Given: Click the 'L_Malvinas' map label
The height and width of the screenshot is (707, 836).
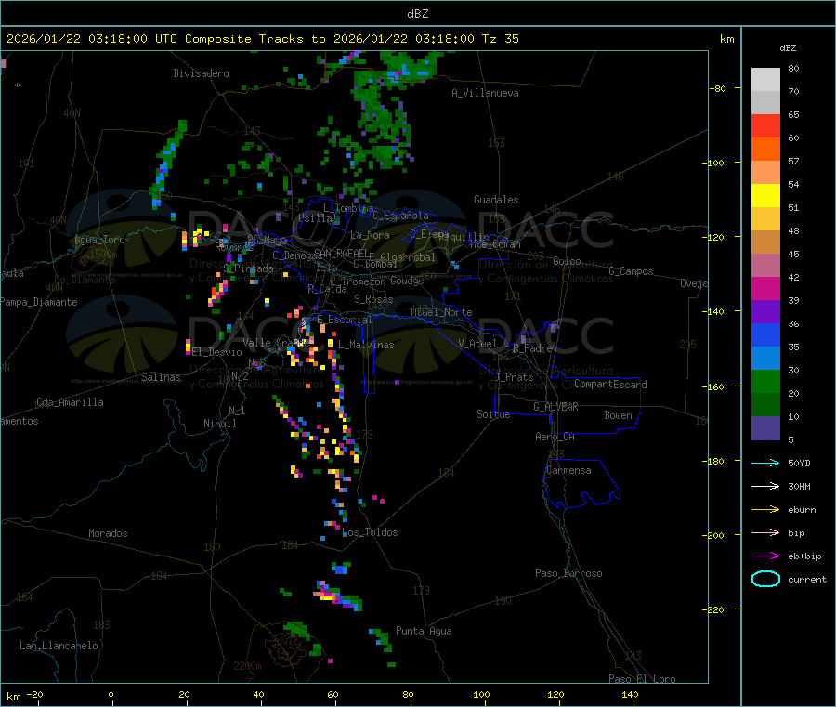Looking at the screenshot, I should pos(366,345).
